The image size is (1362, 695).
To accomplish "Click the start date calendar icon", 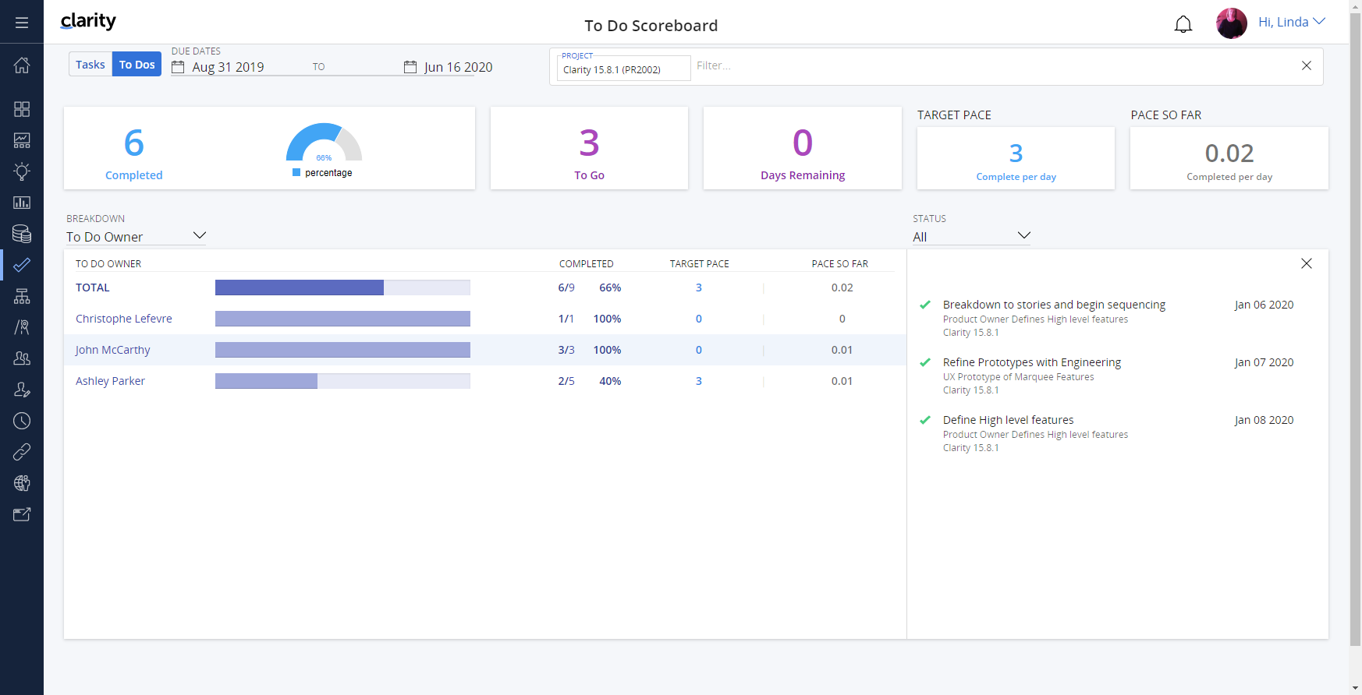I will click(178, 67).
